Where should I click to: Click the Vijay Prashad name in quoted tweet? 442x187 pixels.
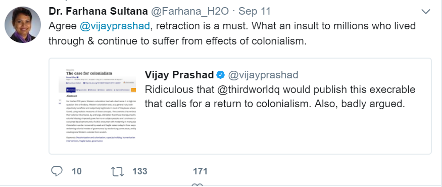(x=179, y=75)
